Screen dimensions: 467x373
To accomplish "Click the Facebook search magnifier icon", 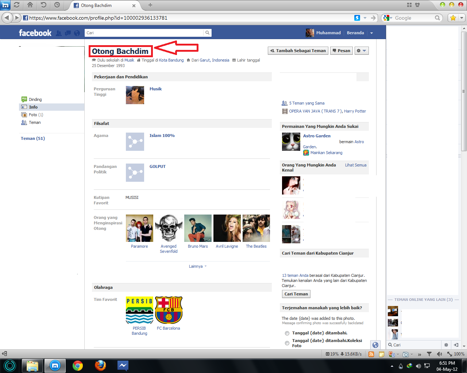I will 207,33.
